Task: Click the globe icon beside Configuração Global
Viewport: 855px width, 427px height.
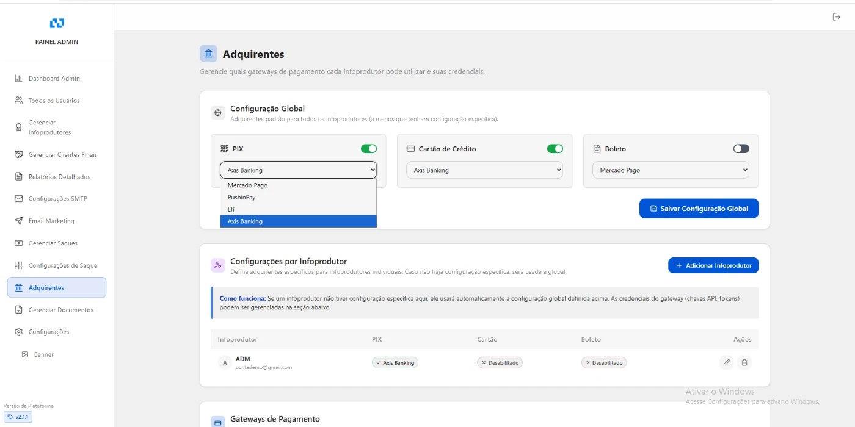Action: pos(217,113)
